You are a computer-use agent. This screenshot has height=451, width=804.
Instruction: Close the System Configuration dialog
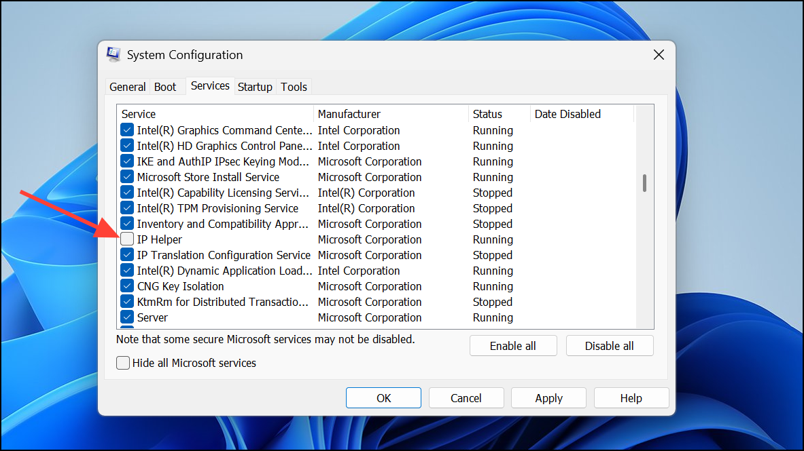(659, 55)
